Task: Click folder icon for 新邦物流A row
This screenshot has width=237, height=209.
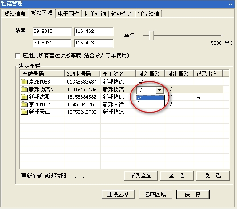Action: pos(24,89)
